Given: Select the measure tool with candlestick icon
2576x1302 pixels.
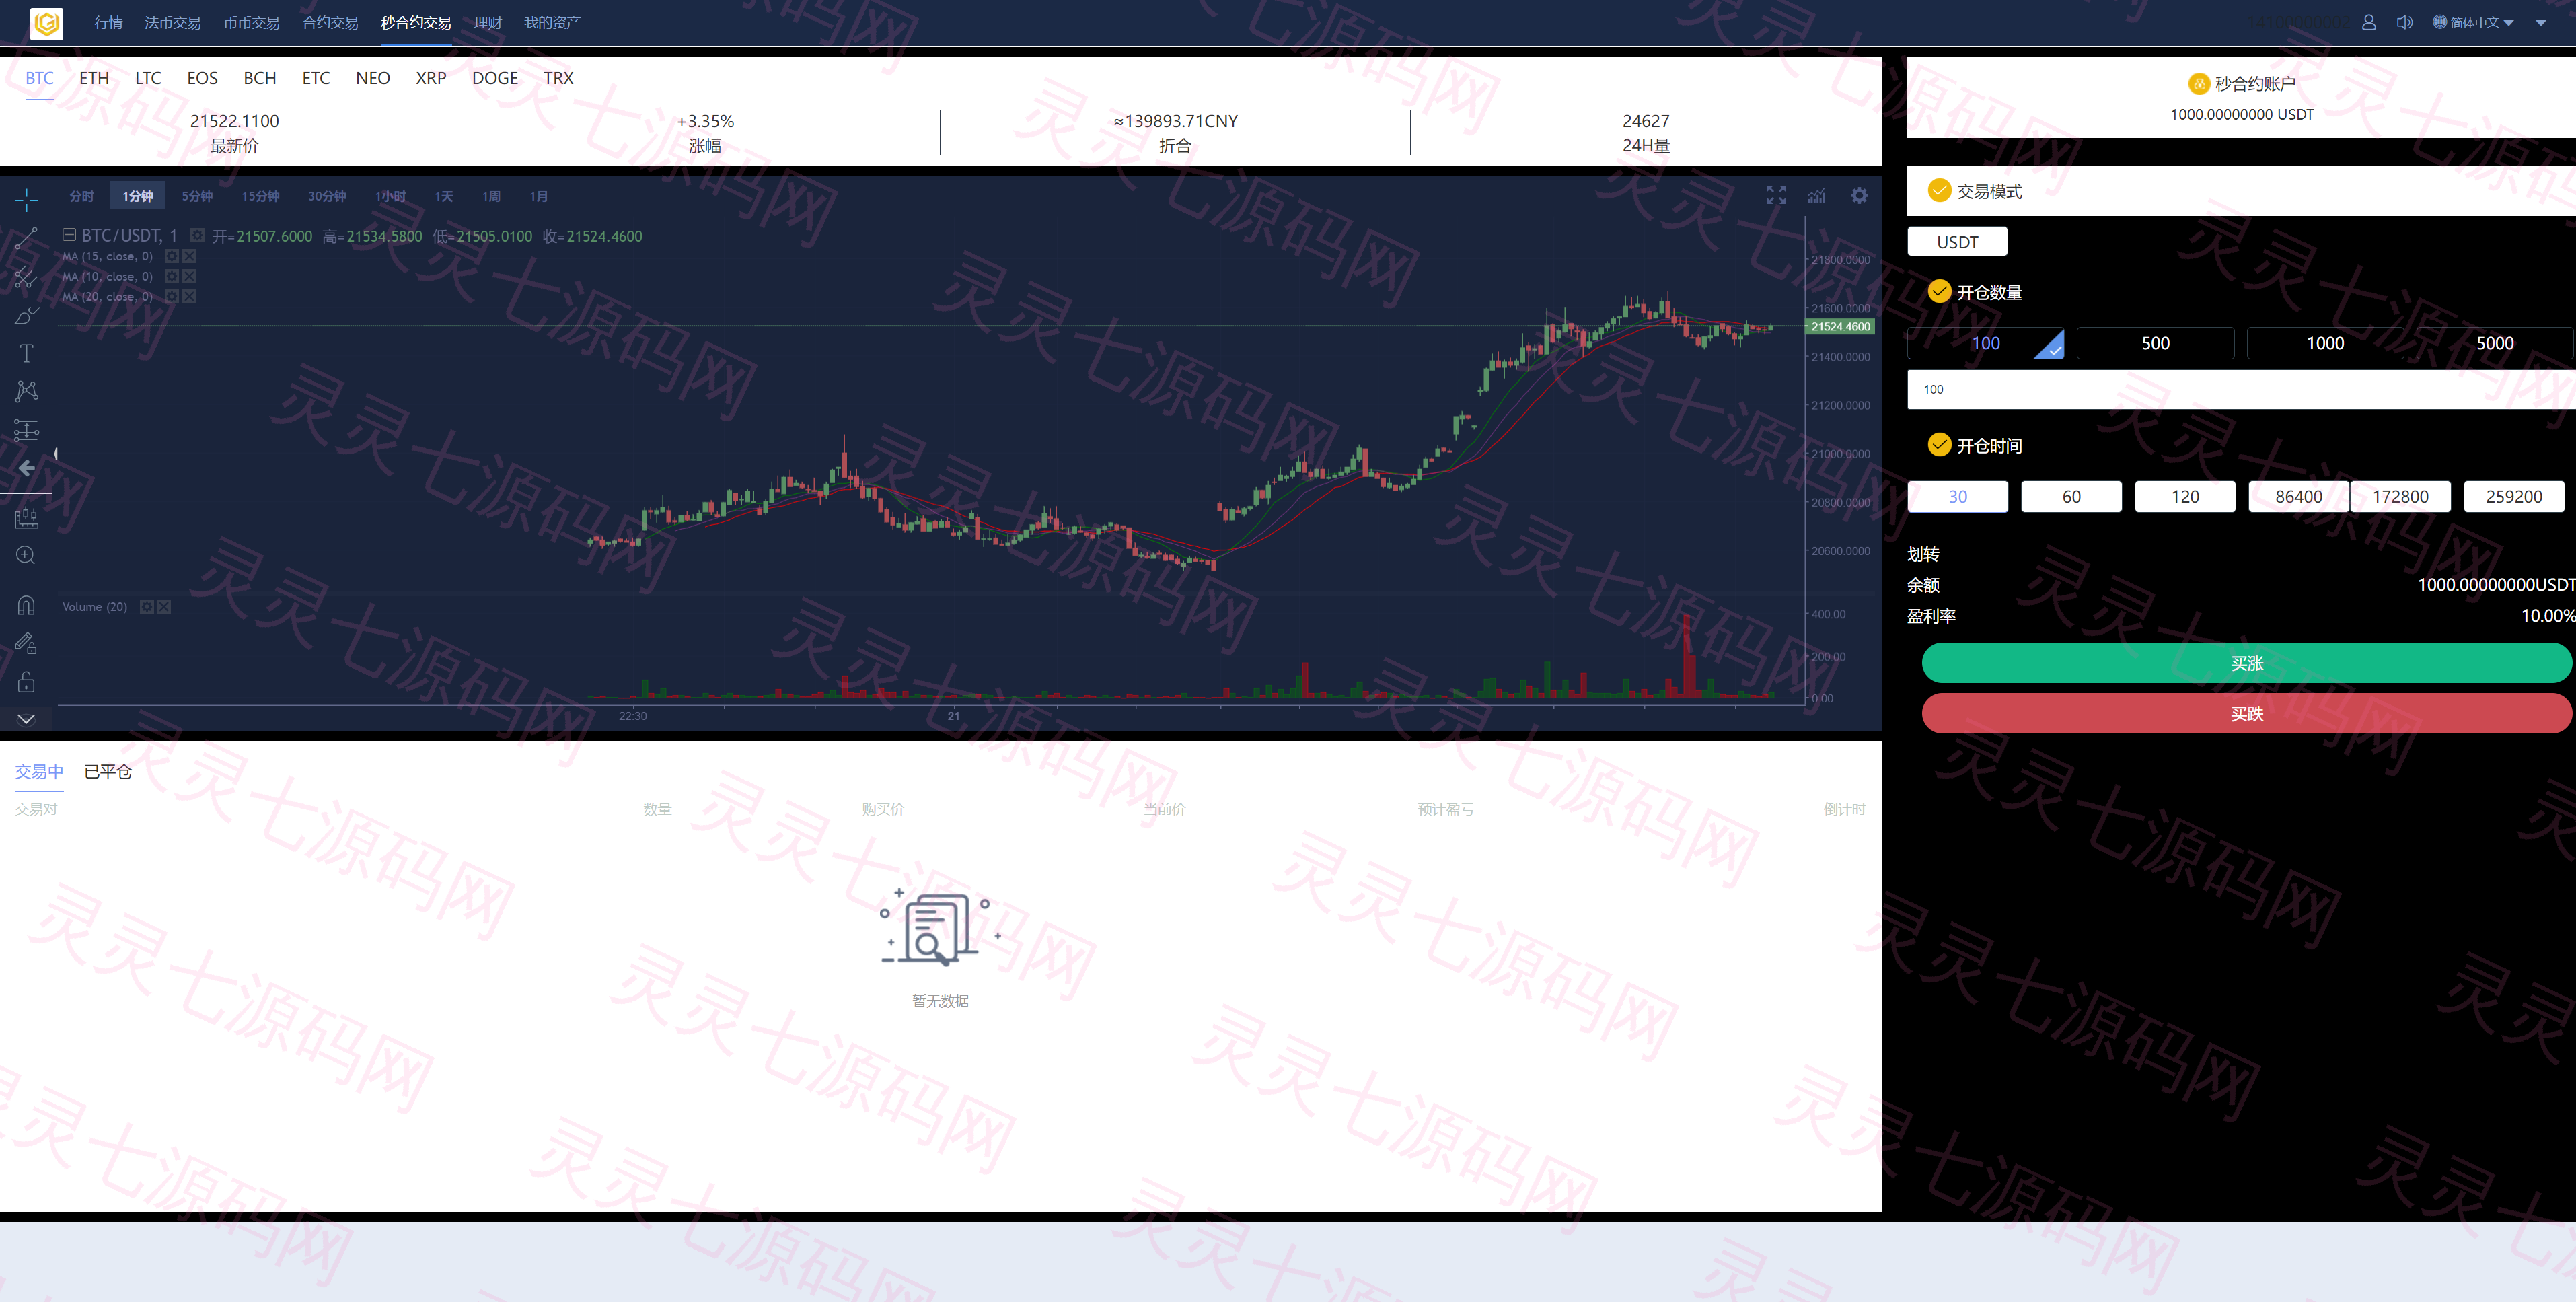Looking at the screenshot, I should 26,517.
